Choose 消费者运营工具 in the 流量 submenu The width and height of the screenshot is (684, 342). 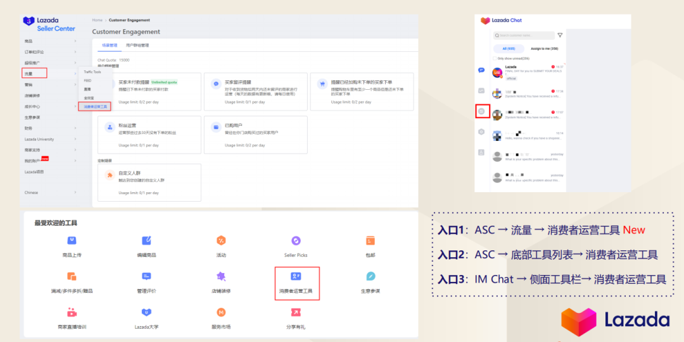95,106
